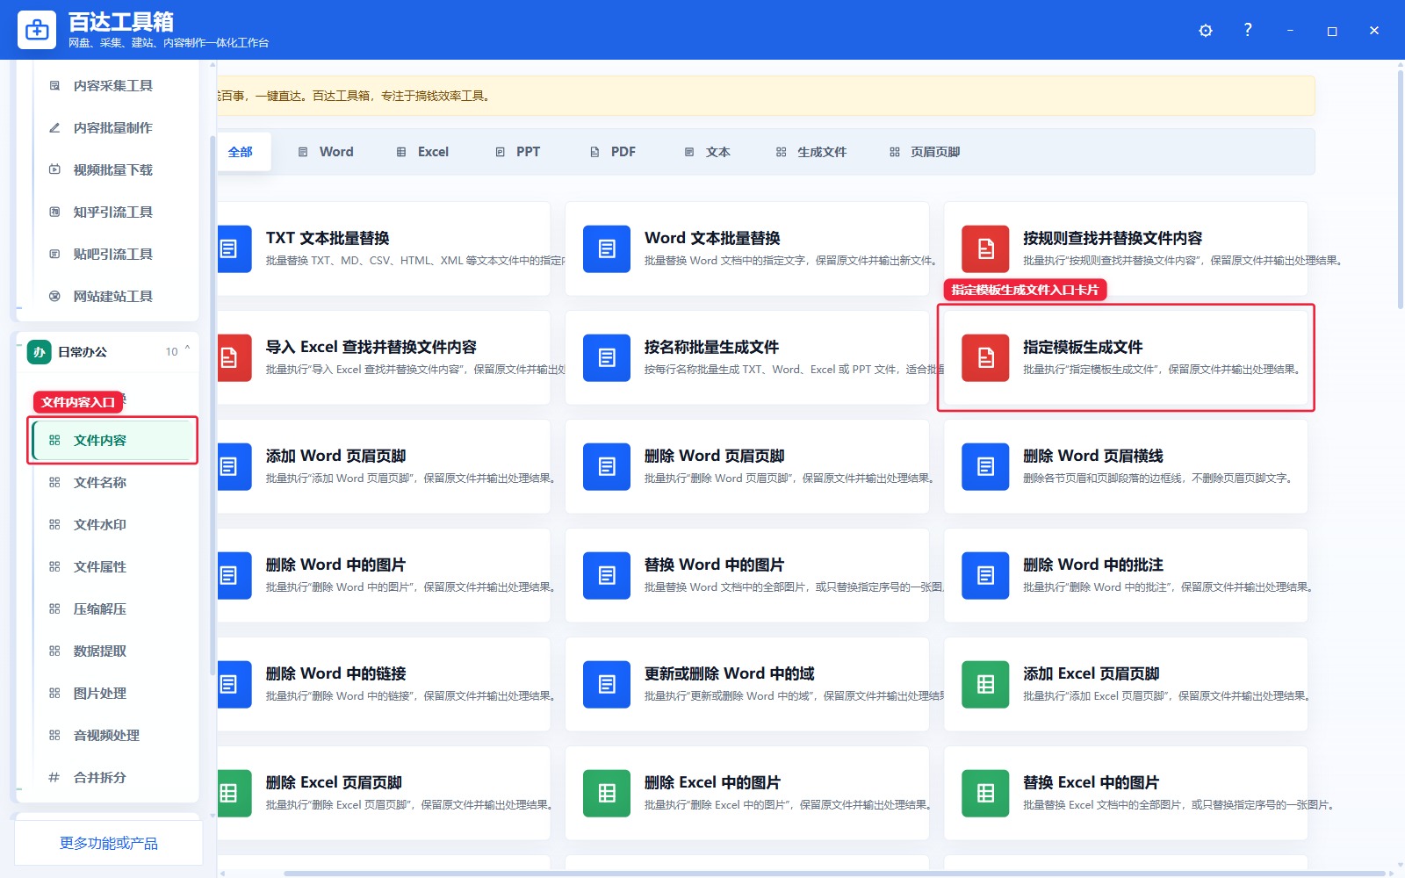This screenshot has width=1405, height=878.
Task: Switch to the PPT filter tab
Action: click(517, 152)
